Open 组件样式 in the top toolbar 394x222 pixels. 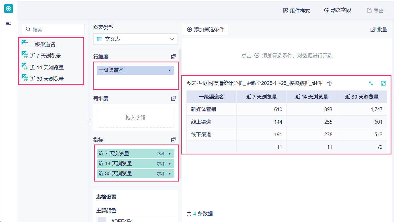296,11
